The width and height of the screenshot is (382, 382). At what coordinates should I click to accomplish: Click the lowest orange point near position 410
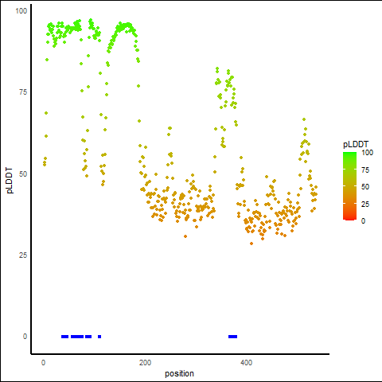[x=251, y=244]
